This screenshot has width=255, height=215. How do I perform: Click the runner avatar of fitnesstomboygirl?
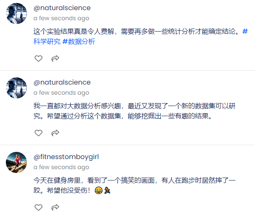coord(16,162)
